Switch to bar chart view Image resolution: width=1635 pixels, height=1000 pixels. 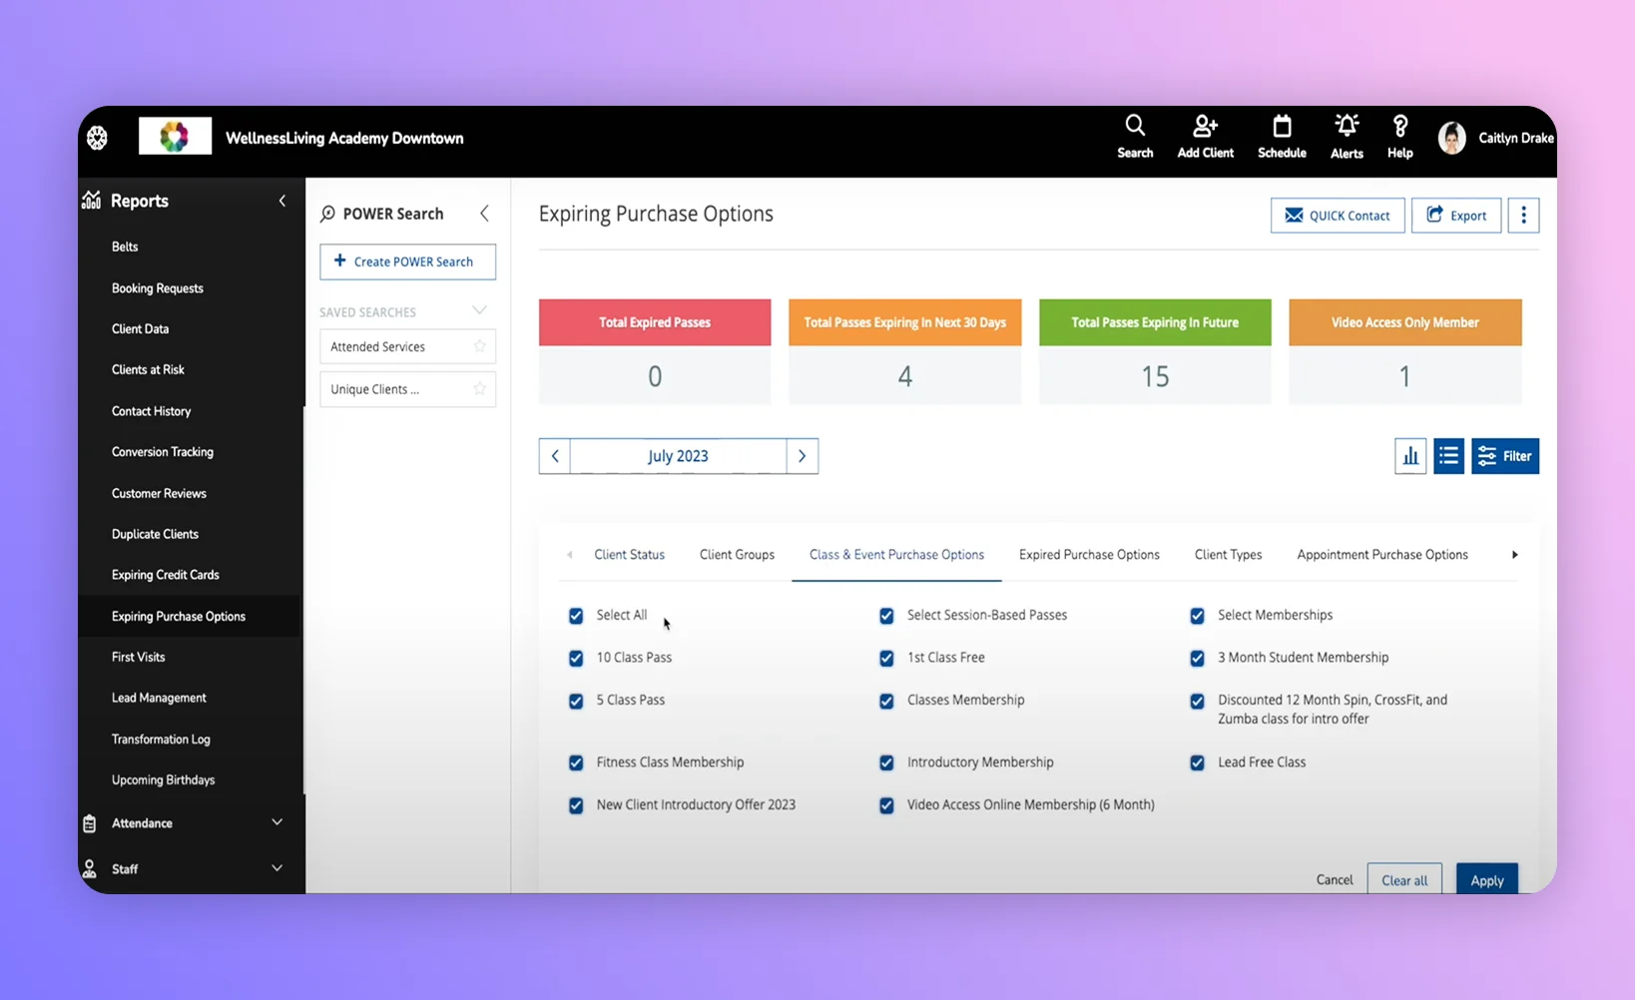(1409, 456)
